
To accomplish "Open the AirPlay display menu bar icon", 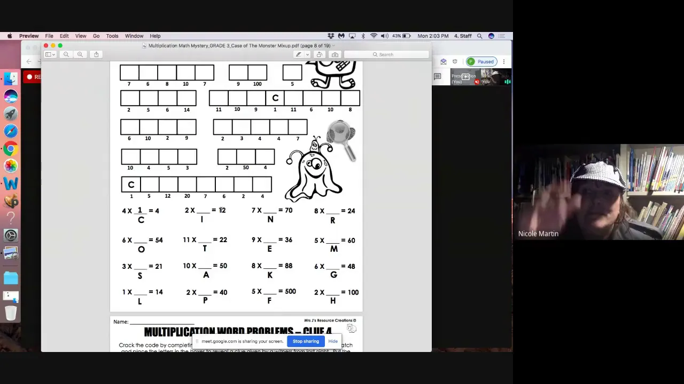I will point(352,36).
